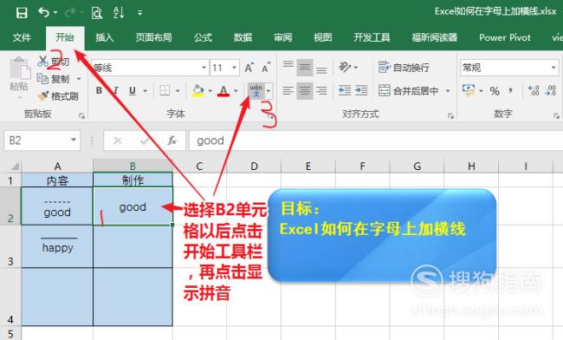563x340 pixels.
Task: Open the File (文件) tab
Action: click(22, 37)
